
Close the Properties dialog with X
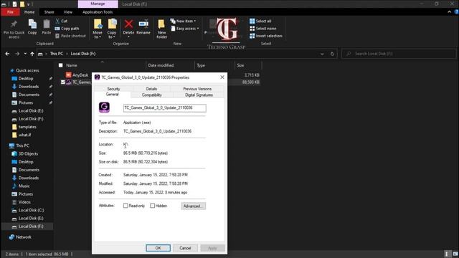(x=222, y=77)
